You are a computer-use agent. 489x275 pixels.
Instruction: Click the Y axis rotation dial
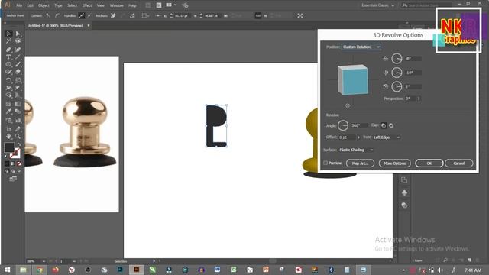397,73
